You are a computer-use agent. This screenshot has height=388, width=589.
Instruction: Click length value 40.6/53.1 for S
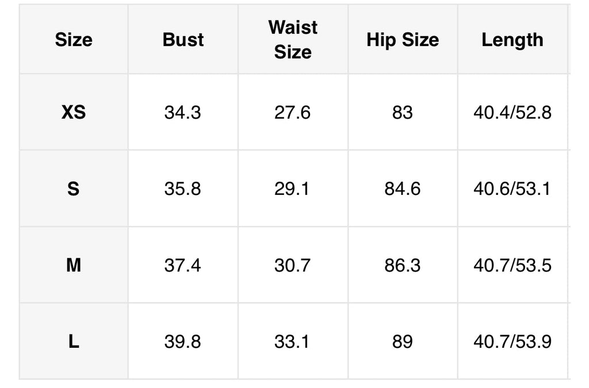511,189
